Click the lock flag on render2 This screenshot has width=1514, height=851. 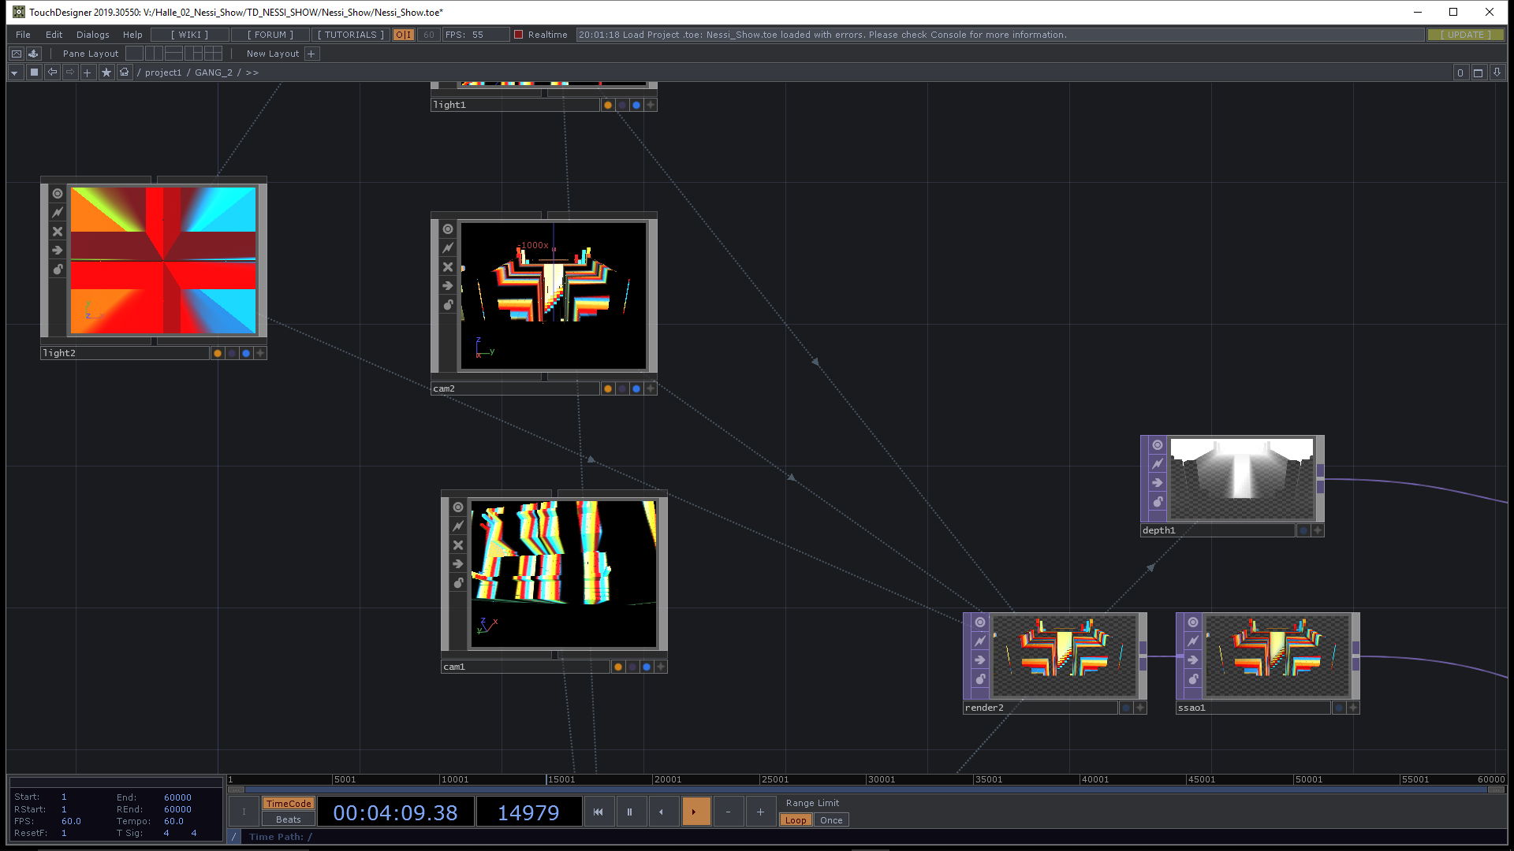point(980,679)
